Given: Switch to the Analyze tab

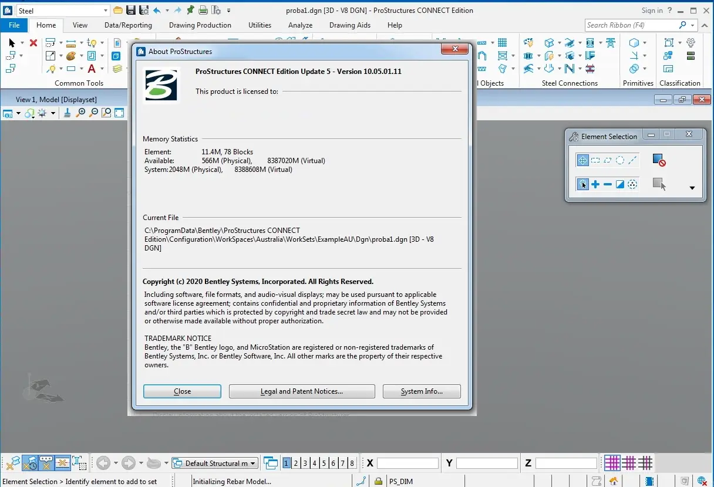Looking at the screenshot, I should click(300, 25).
